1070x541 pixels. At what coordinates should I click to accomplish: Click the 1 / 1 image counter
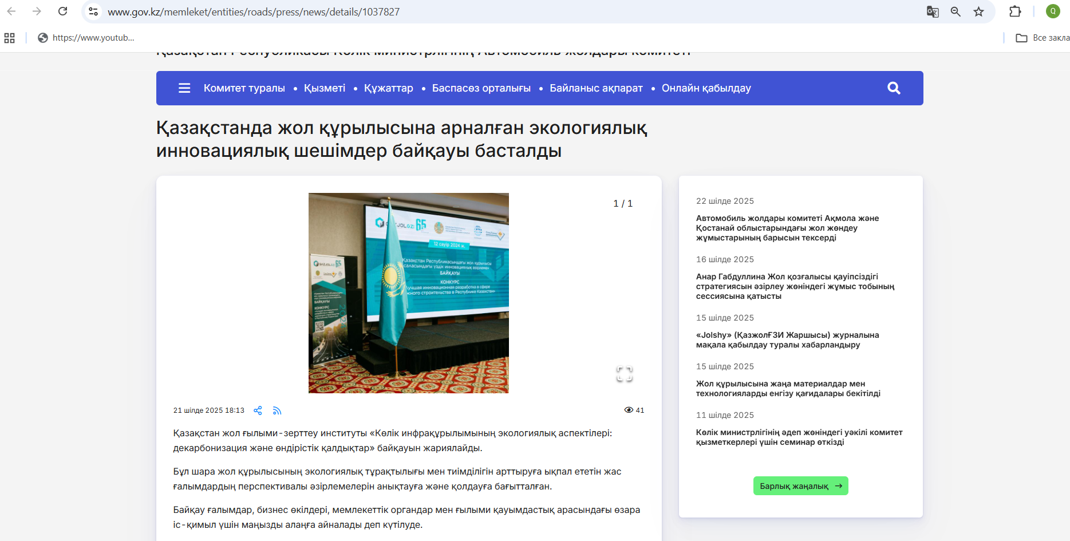pyautogui.click(x=623, y=203)
